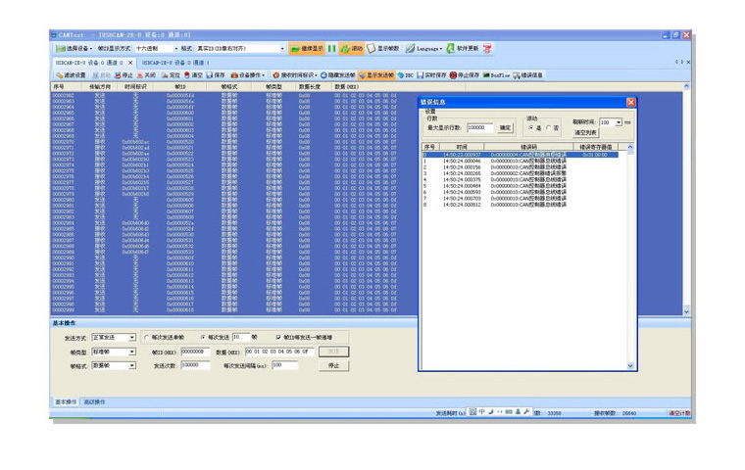The height and width of the screenshot is (470, 745).
Task: Click the disabled 发送 send button
Action: click(334, 352)
